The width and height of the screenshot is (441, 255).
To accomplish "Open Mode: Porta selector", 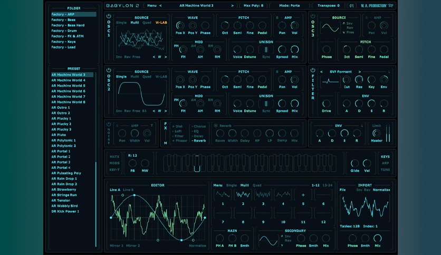I will [290, 6].
